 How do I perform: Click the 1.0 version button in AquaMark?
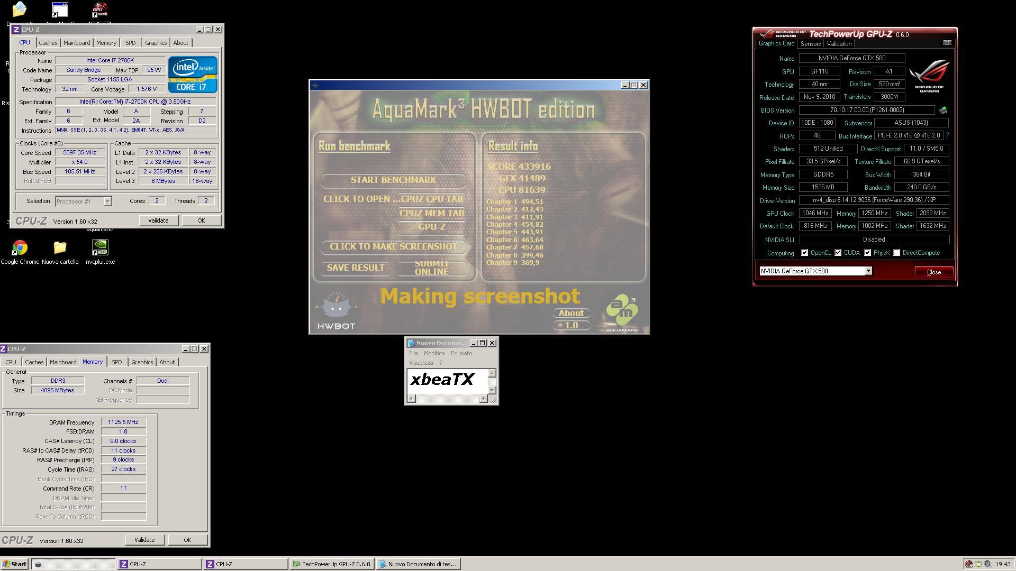571,325
